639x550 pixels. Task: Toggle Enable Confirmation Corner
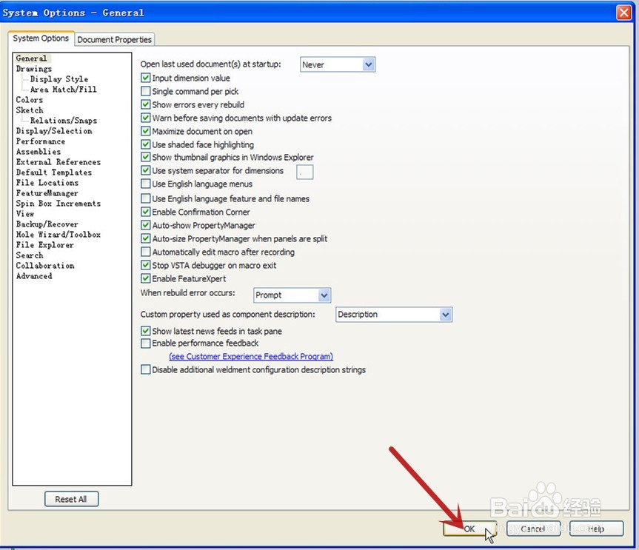[x=145, y=212]
